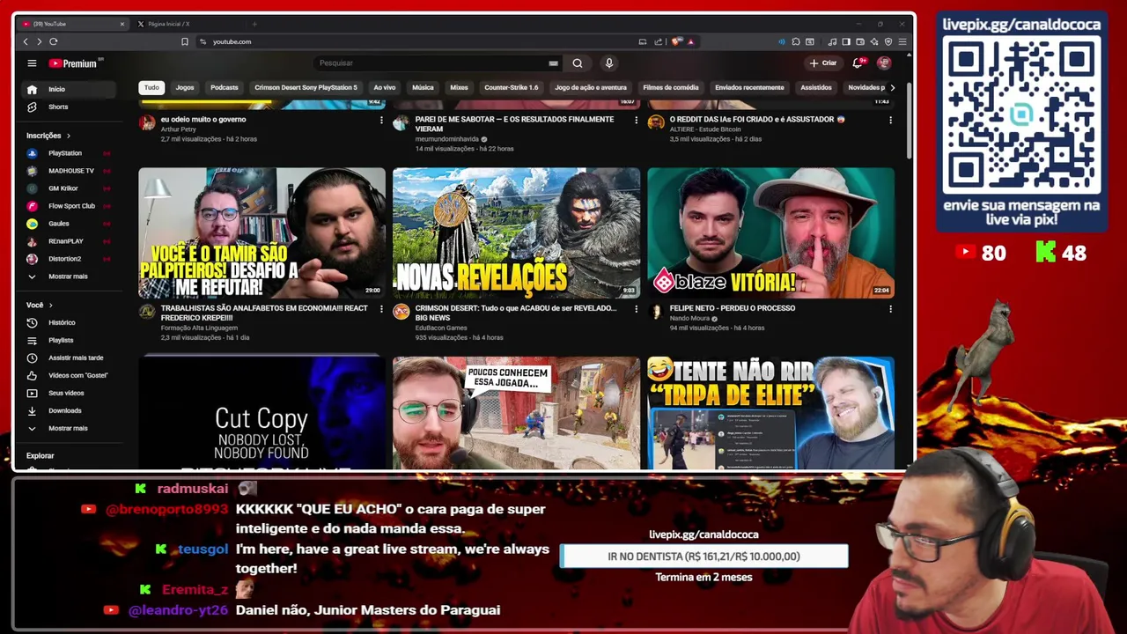Open the YouTube hamburger guide menu
Image resolution: width=1127 pixels, height=634 pixels.
pos(32,63)
